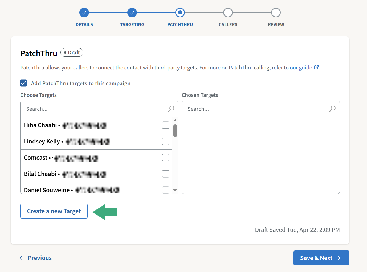Click the Targeting step checkmark circle
The height and width of the screenshot is (272, 367).
[x=132, y=13]
